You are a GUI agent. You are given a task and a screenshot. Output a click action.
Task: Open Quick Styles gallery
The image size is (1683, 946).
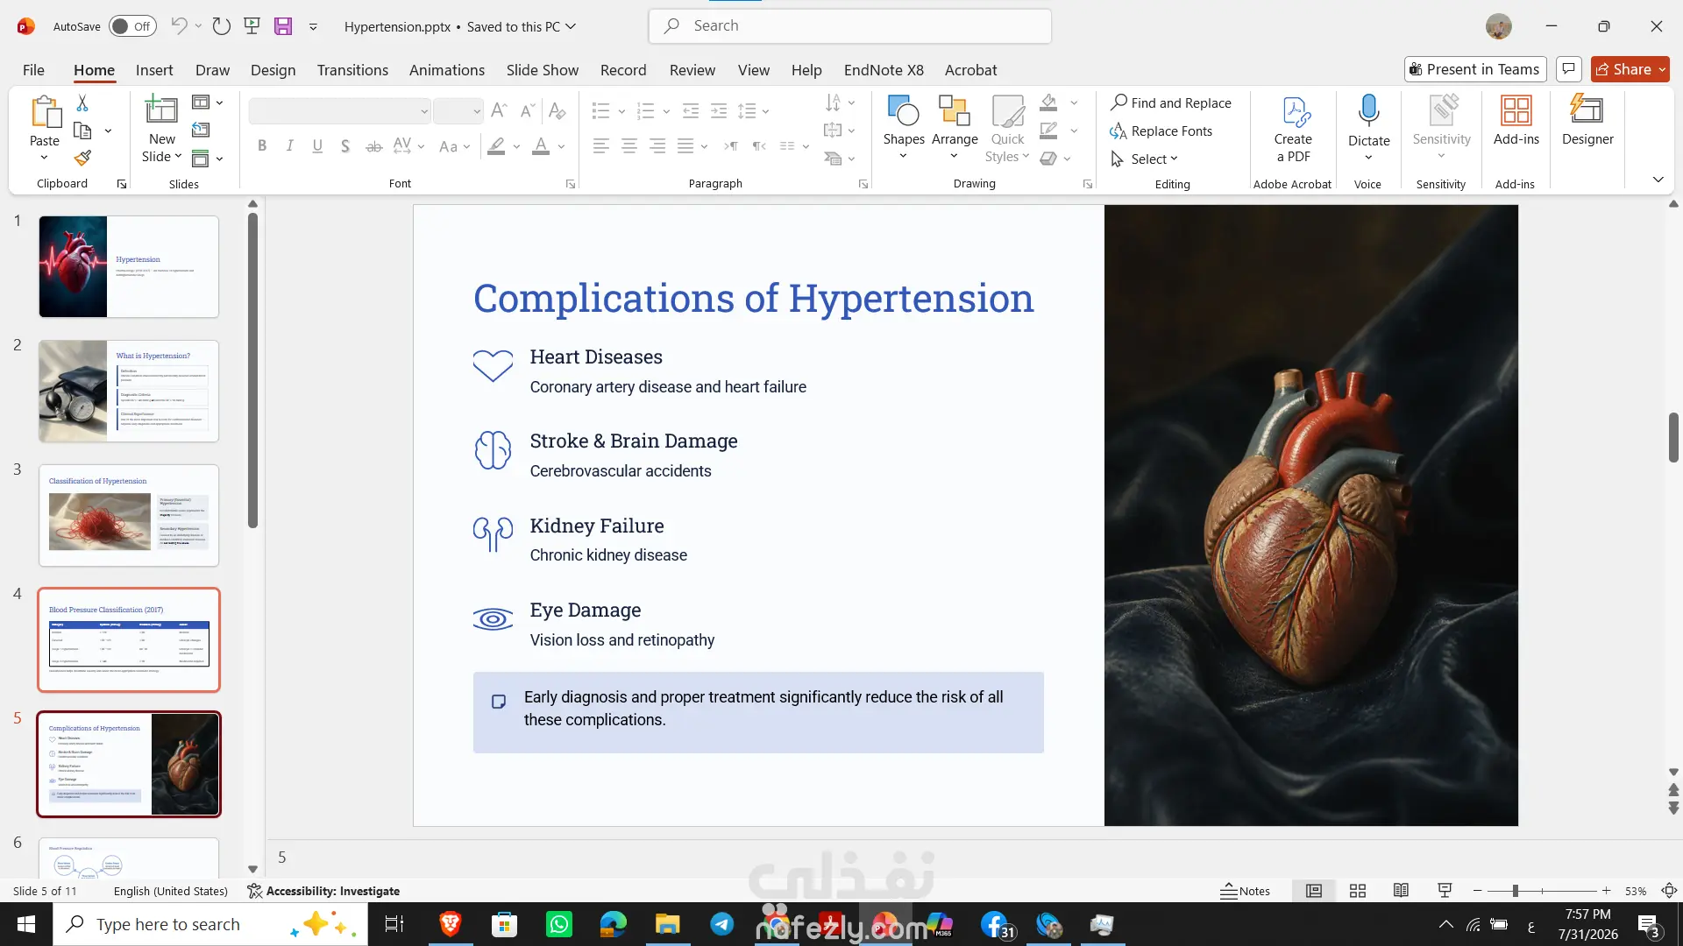point(1007,127)
